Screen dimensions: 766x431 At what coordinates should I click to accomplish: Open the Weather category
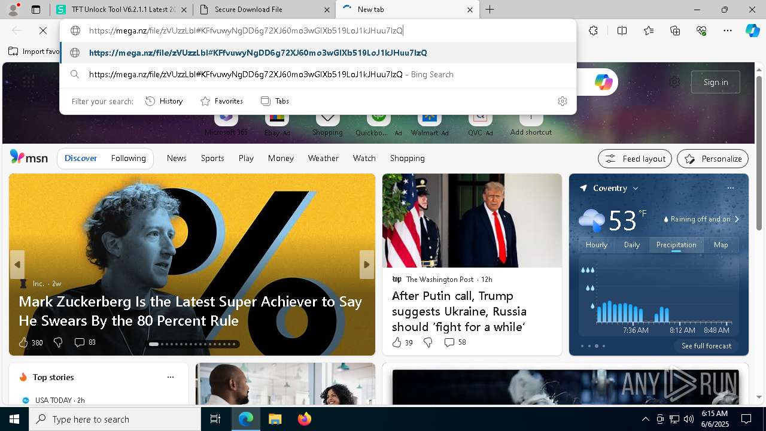coord(323,158)
